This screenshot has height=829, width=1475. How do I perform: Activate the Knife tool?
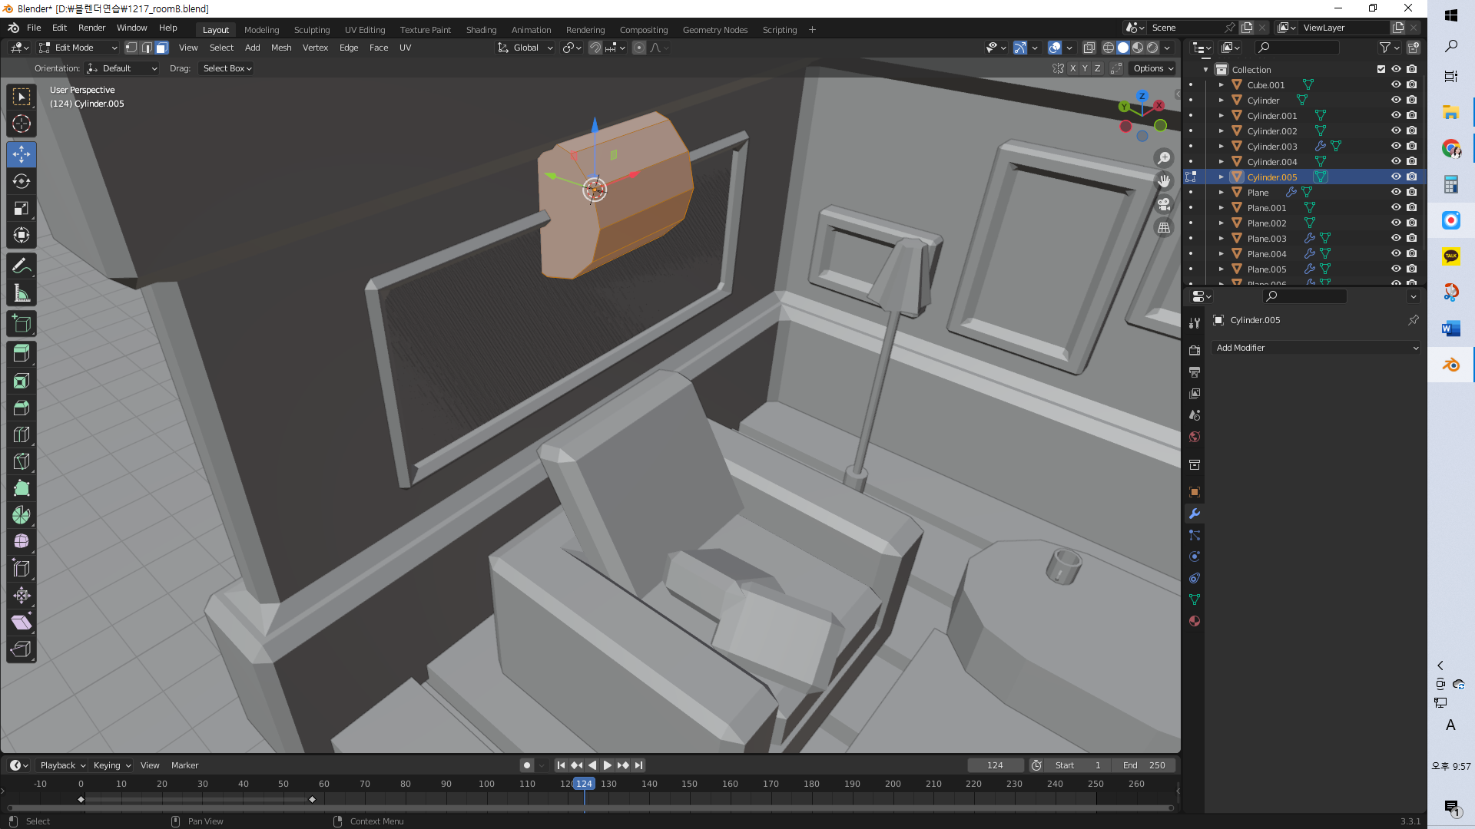[x=22, y=461]
